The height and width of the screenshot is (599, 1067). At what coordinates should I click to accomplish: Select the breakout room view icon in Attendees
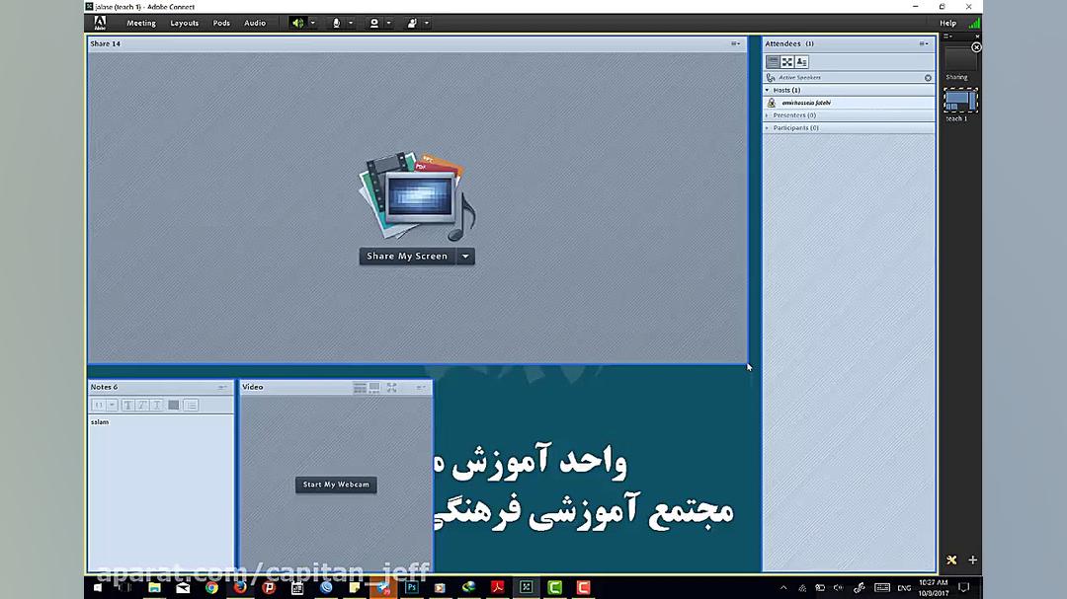785,61
